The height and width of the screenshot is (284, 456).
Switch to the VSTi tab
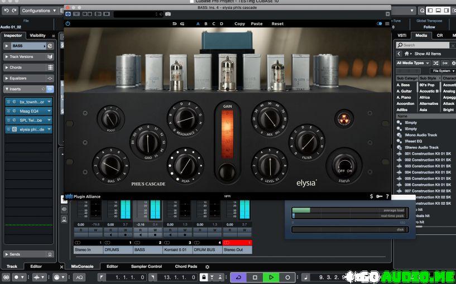click(x=402, y=36)
